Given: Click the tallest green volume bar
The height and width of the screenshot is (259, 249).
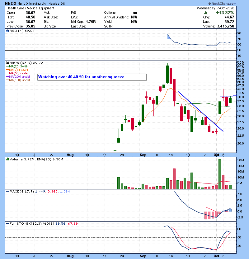Looking at the screenshot, I should 220,174.
